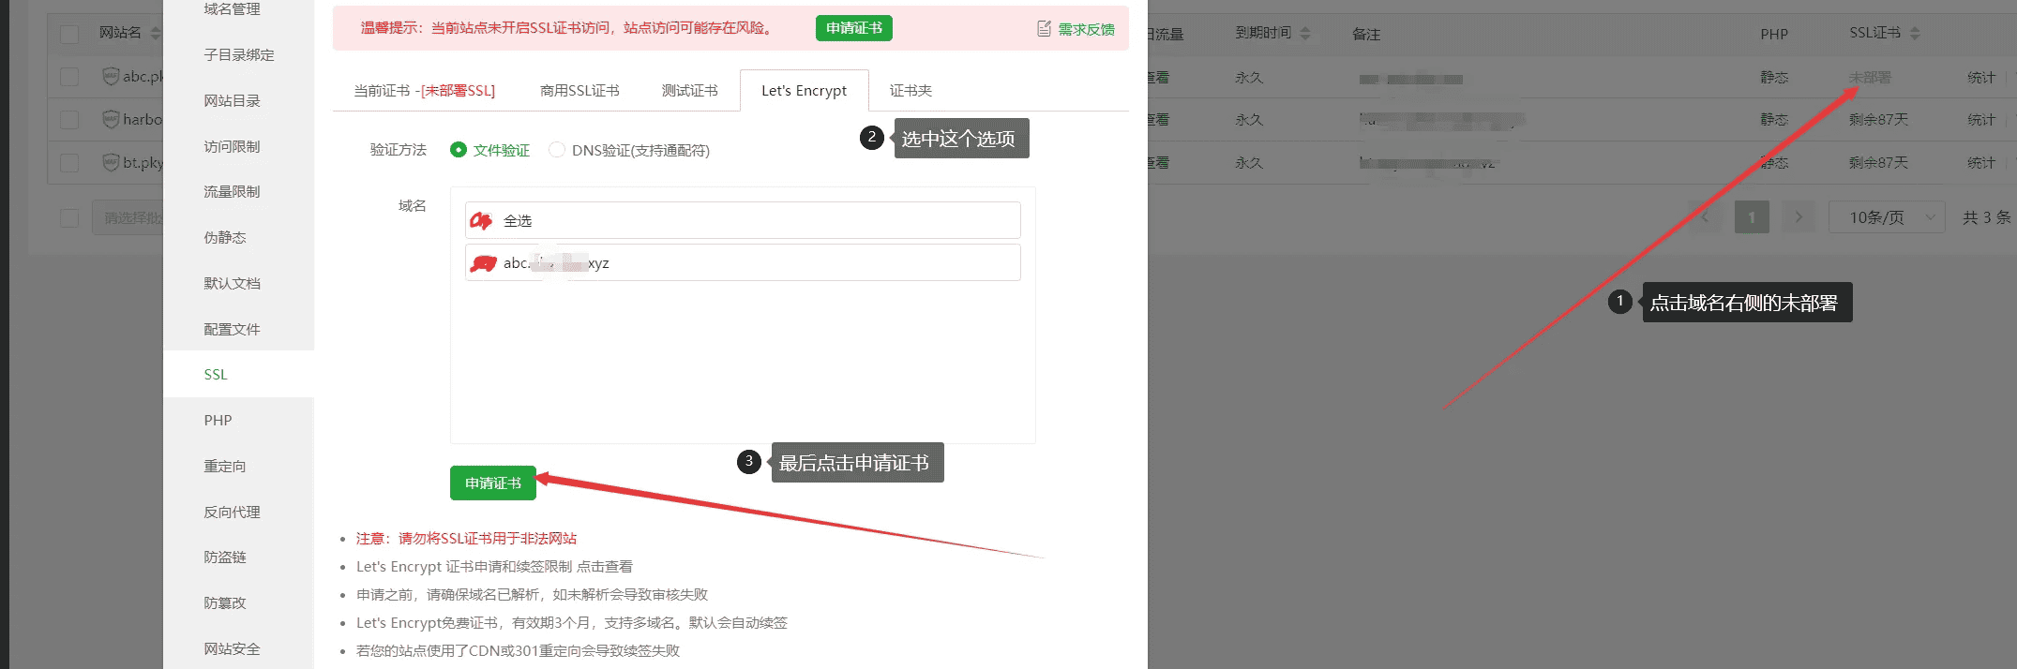This screenshot has height=669, width=2017.
Task: Click 统计 in the harbo site row
Action: click(x=1981, y=120)
